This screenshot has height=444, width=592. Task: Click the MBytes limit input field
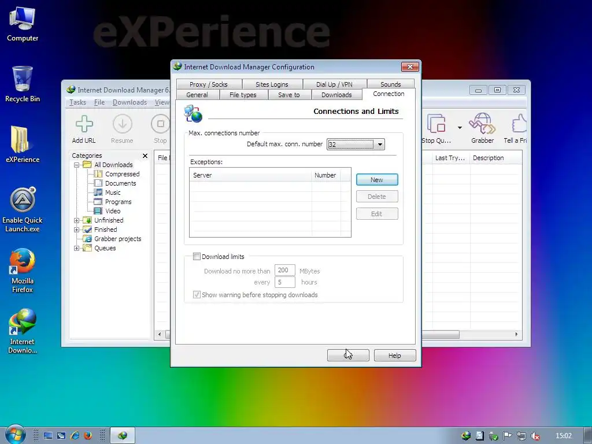point(284,271)
